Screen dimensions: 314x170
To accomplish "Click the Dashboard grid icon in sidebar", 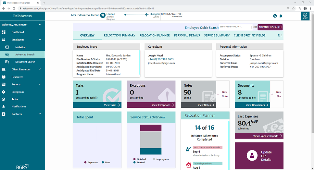I will point(4,32).
